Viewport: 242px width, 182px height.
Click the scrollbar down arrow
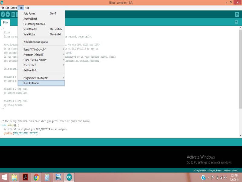tap(240, 135)
